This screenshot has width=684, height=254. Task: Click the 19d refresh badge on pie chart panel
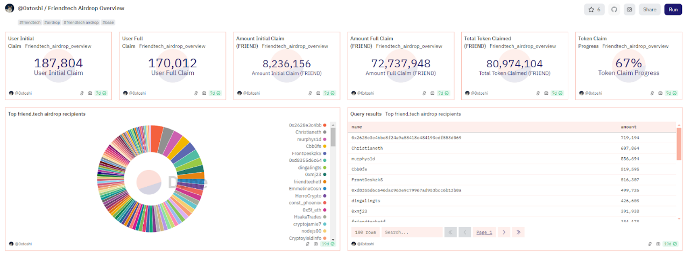click(327, 244)
